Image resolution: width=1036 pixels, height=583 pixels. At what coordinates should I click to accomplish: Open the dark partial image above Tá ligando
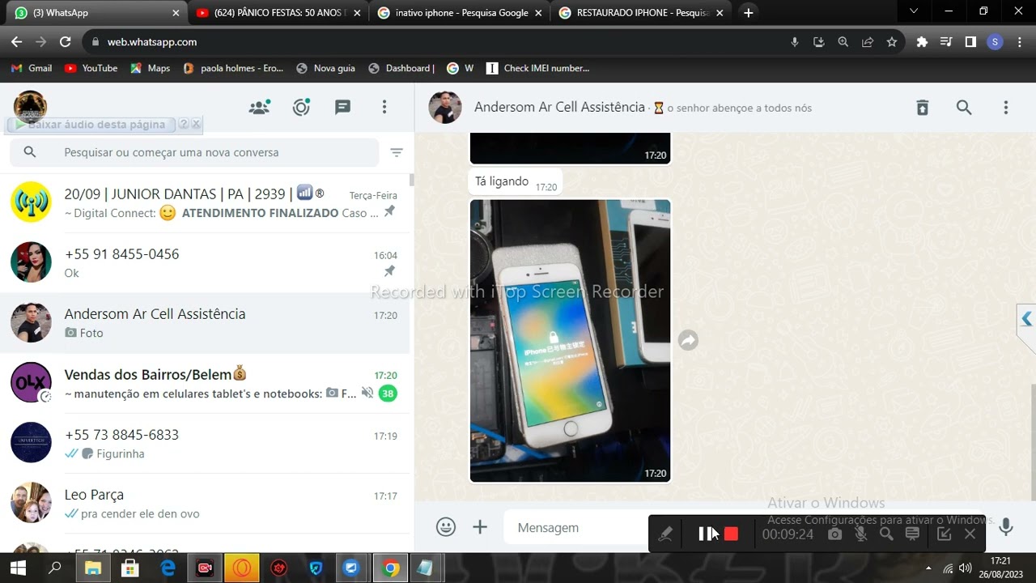tap(571, 148)
